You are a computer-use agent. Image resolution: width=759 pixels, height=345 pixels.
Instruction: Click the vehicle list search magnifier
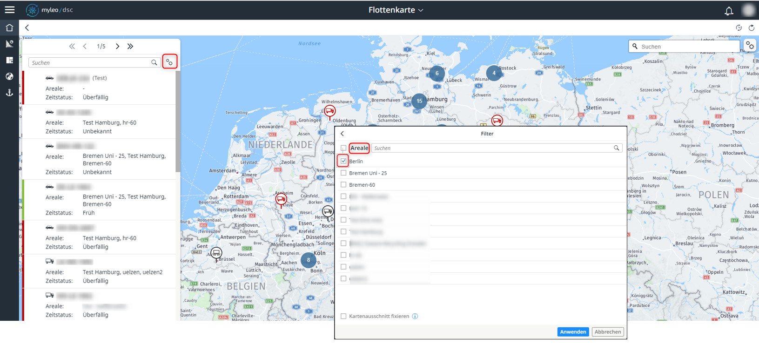click(x=154, y=62)
